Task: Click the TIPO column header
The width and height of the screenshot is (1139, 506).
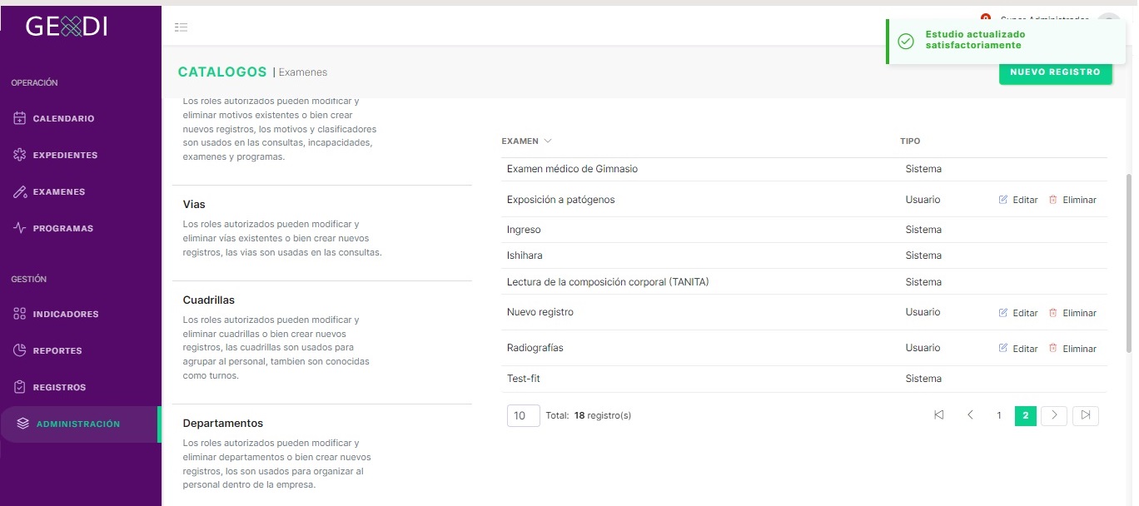Action: 910,141
